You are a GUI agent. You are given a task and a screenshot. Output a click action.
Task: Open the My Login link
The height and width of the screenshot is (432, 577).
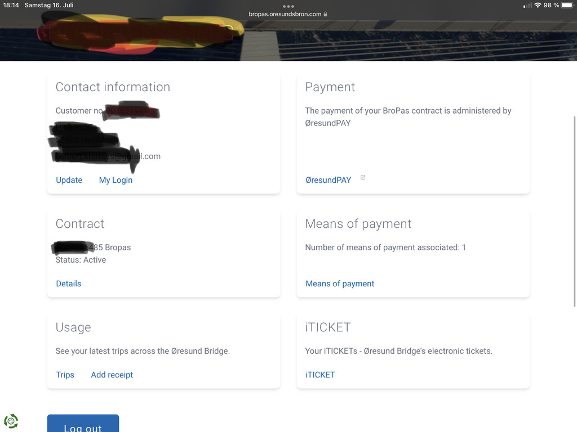pyautogui.click(x=116, y=180)
